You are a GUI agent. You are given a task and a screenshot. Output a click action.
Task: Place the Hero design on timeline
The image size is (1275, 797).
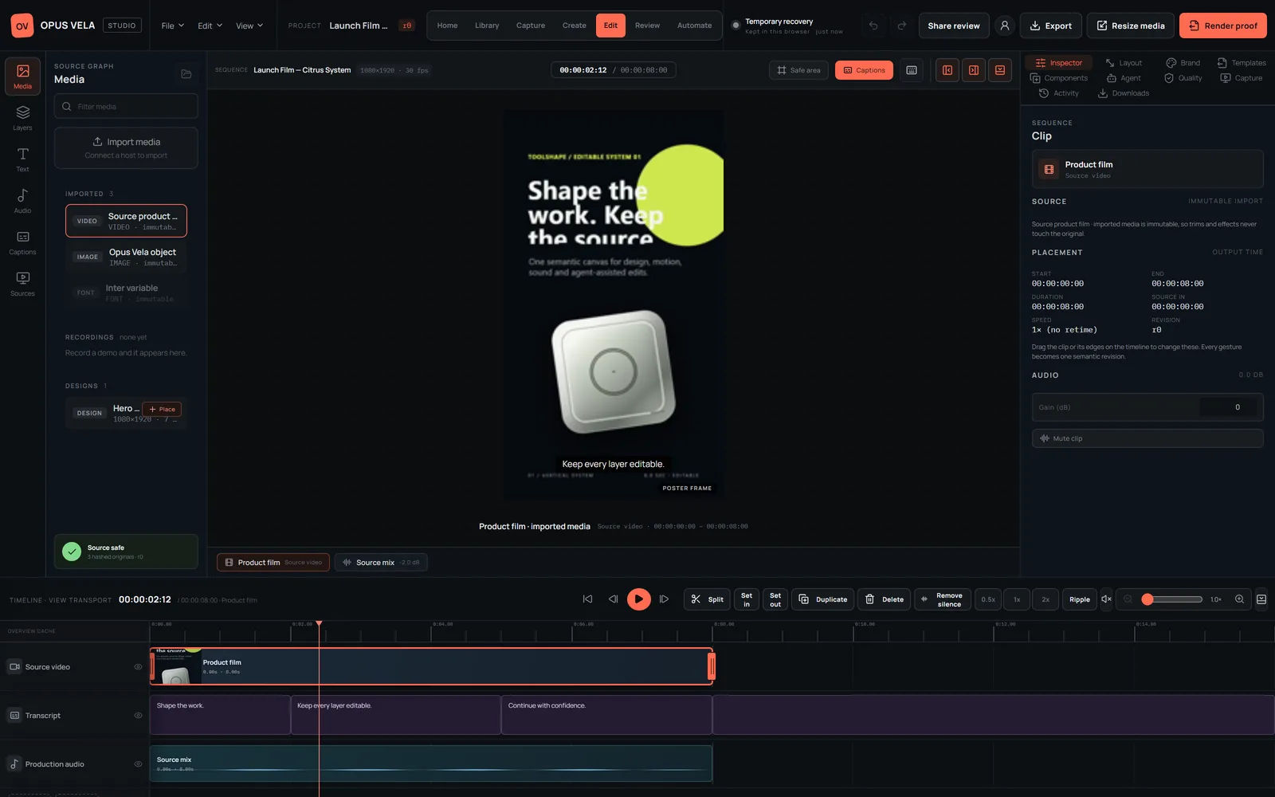162,409
